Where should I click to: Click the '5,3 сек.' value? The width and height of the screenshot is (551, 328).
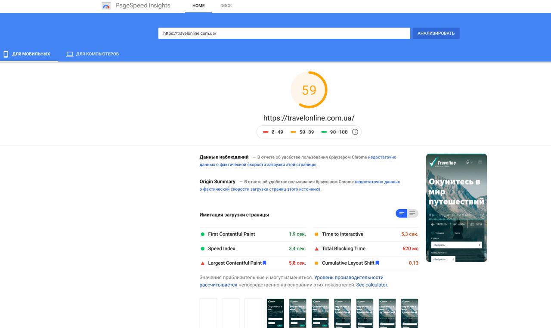click(x=410, y=234)
